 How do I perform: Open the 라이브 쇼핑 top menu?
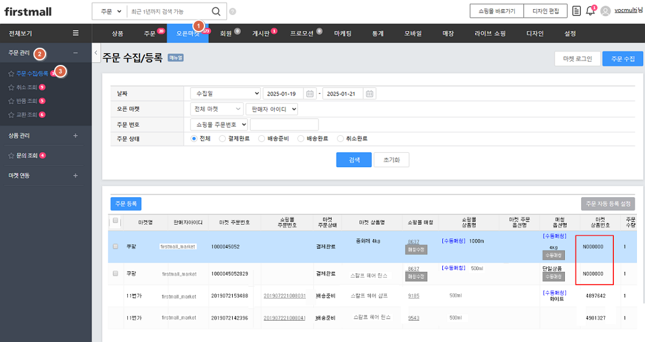[490, 33]
